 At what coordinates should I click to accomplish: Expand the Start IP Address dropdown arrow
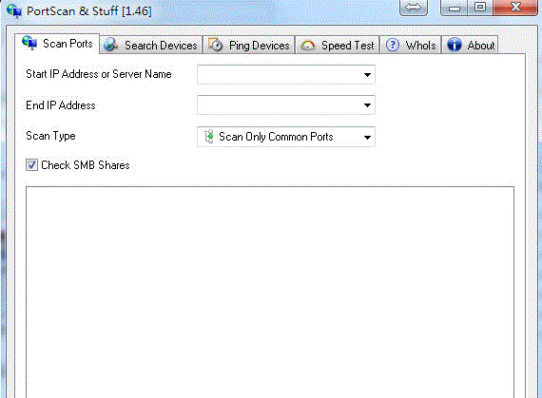[367, 74]
